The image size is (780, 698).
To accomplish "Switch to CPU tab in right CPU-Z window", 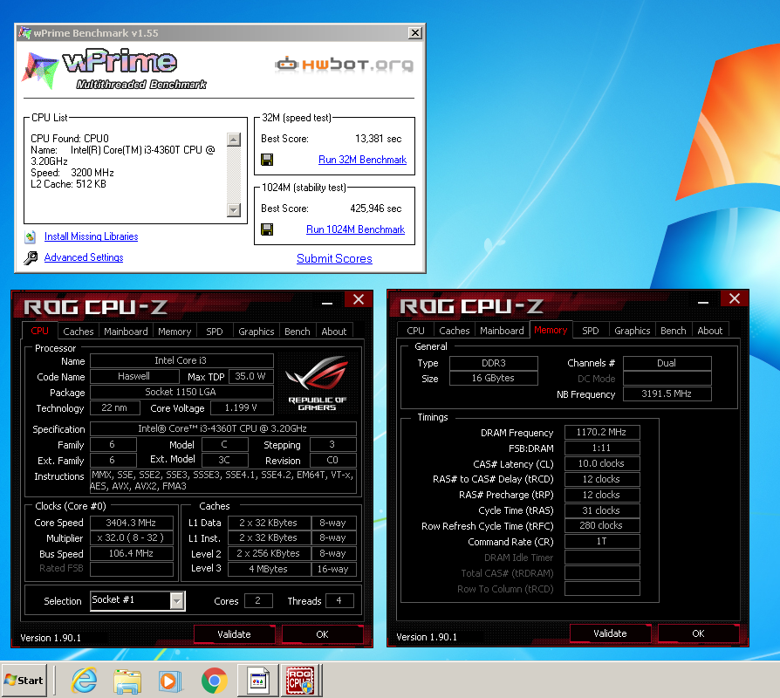I will point(415,331).
